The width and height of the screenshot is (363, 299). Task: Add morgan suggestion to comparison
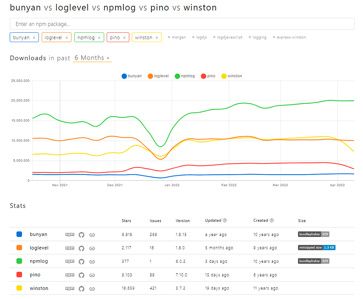[x=176, y=37]
